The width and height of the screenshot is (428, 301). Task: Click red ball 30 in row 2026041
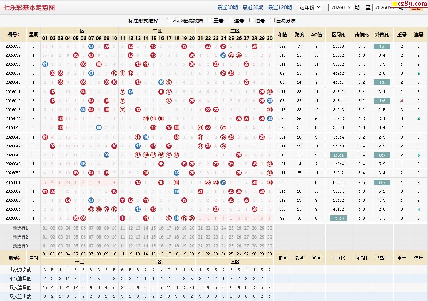[270, 92]
